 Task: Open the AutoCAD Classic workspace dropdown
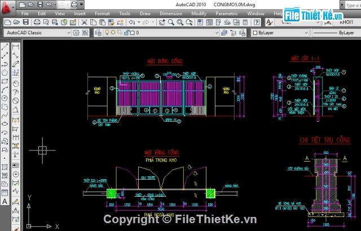tap(38, 33)
